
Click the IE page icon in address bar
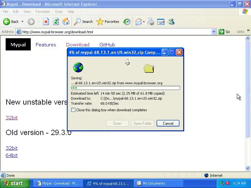coord(19,32)
